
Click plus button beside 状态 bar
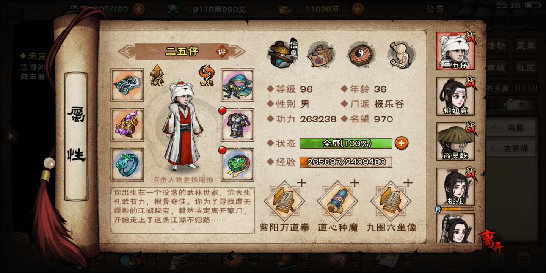(402, 143)
